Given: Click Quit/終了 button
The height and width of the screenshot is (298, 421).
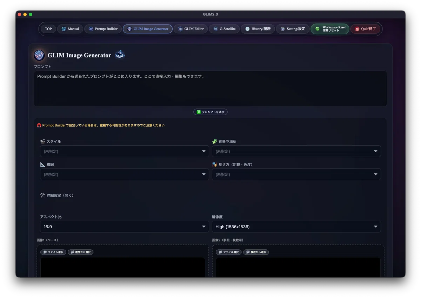Looking at the screenshot, I should 365,29.
